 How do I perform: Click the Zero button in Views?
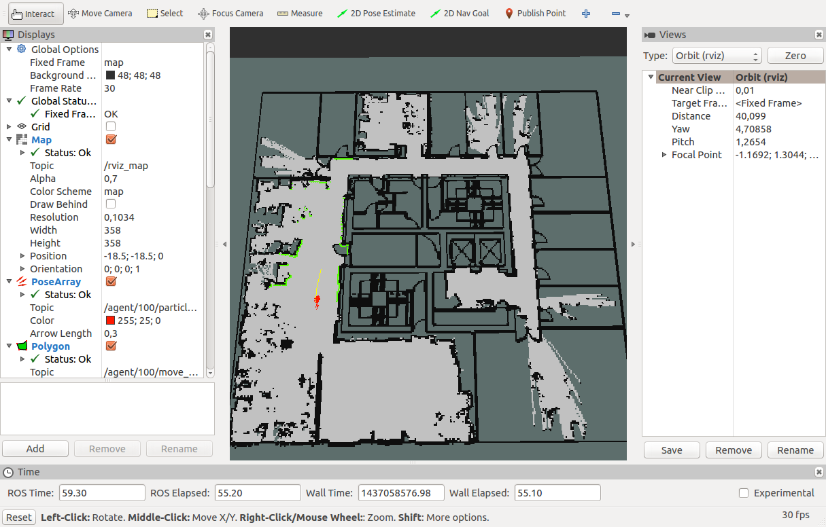coord(795,56)
